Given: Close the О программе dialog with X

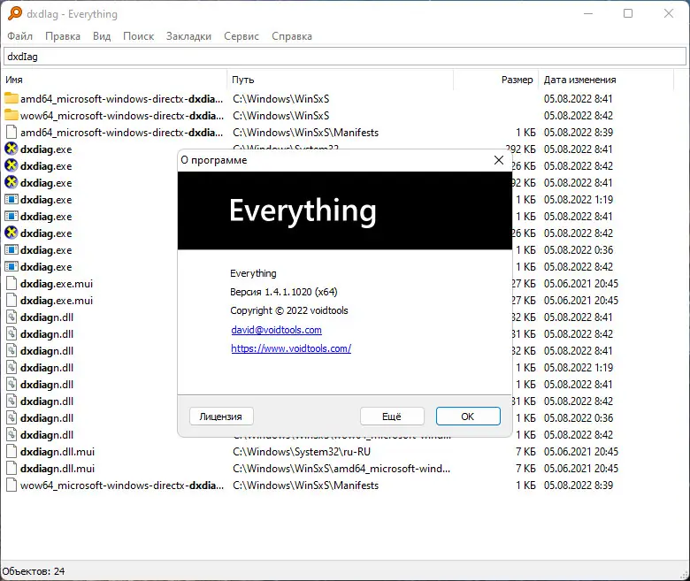Looking at the screenshot, I should tap(499, 160).
